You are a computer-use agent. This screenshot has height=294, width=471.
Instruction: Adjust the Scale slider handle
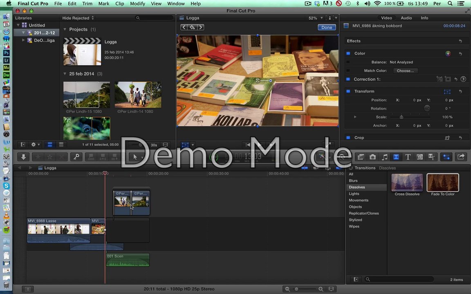[x=401, y=117]
